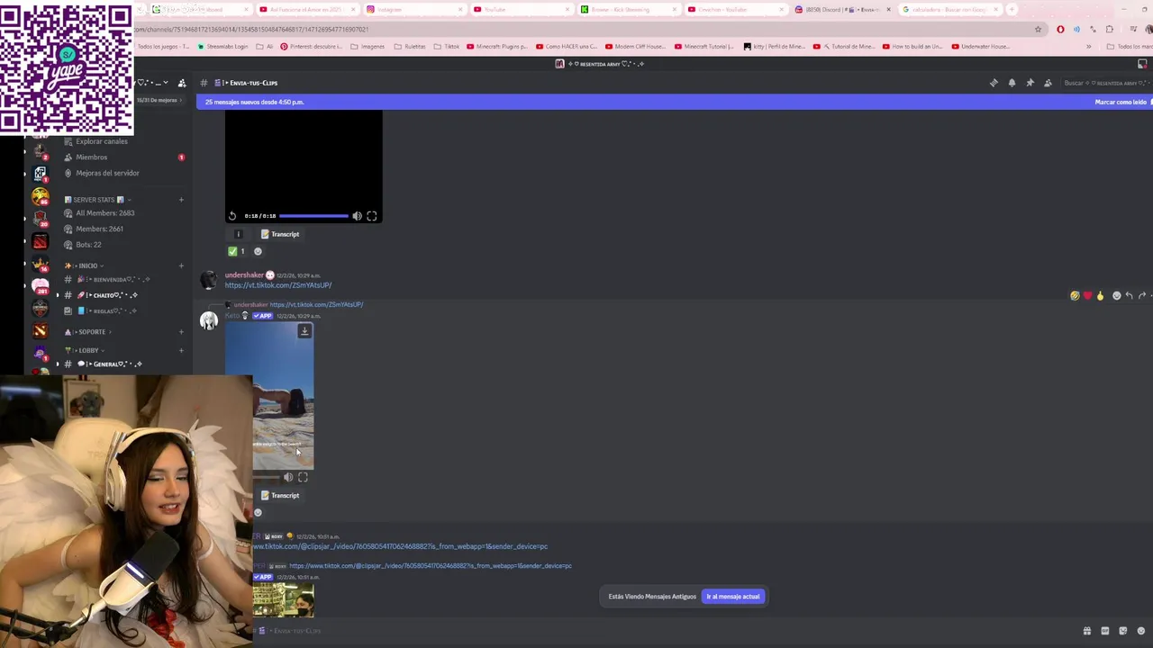Collapse the SERVER STATS category
The height and width of the screenshot is (648, 1153).
click(x=98, y=200)
